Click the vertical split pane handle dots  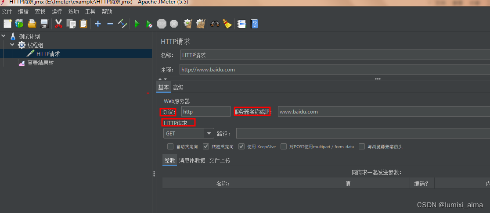point(154,174)
